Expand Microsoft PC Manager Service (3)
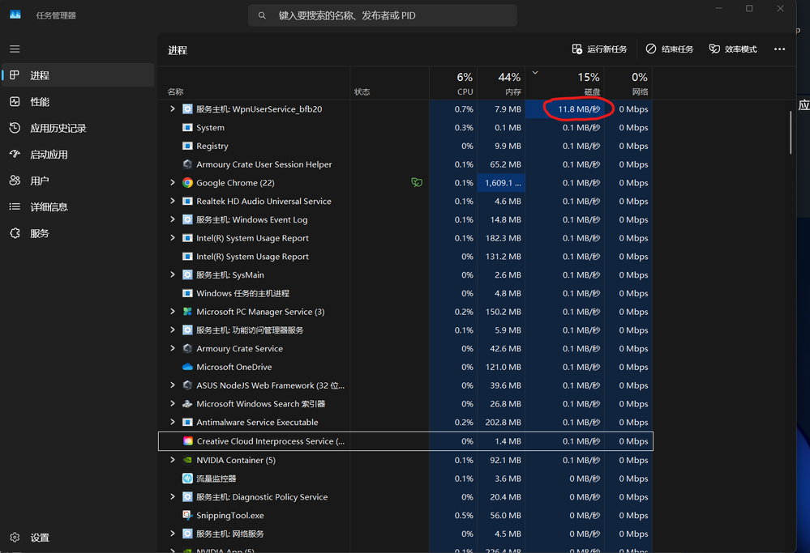 tap(173, 312)
